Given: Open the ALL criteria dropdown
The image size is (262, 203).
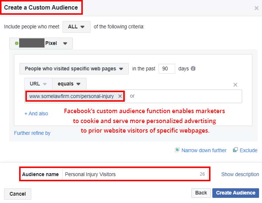Looking at the screenshot, I should [77, 27].
